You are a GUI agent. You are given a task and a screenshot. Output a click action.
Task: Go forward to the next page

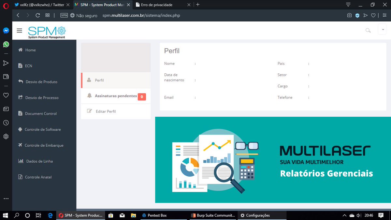(28, 15)
